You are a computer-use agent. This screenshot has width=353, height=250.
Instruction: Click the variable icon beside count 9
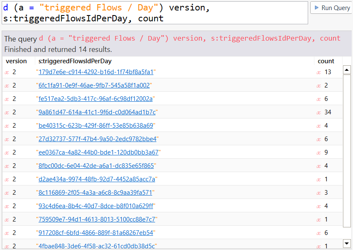pyautogui.click(x=319, y=152)
